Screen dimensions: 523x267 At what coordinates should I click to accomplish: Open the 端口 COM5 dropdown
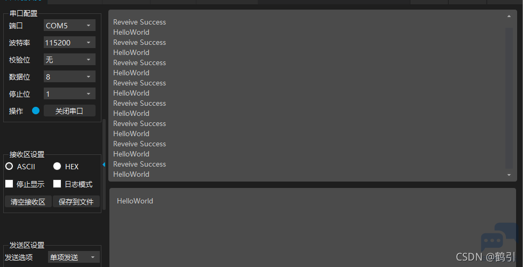pyautogui.click(x=69, y=26)
